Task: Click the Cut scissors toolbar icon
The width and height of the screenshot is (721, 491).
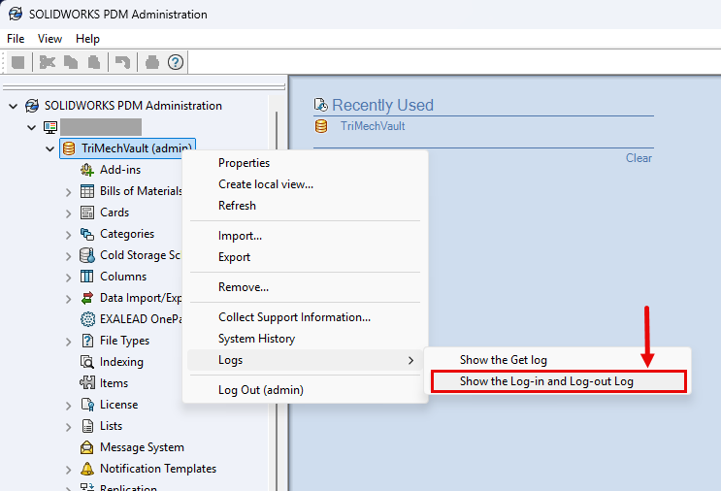Action: (x=47, y=62)
